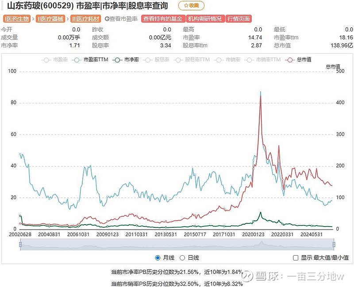Click the 当前市净率PB历史分位数 text line

point(177,272)
